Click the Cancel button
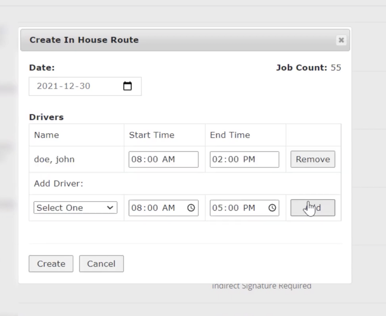This screenshot has height=316, width=386. pyautogui.click(x=101, y=263)
